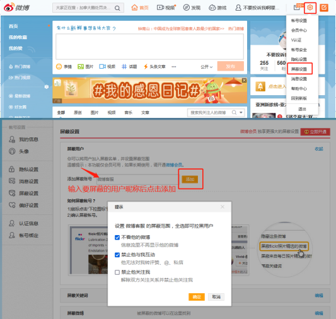Cancel dialog with 取消 button
Viewport: 336px width, 319px height.
point(216,297)
